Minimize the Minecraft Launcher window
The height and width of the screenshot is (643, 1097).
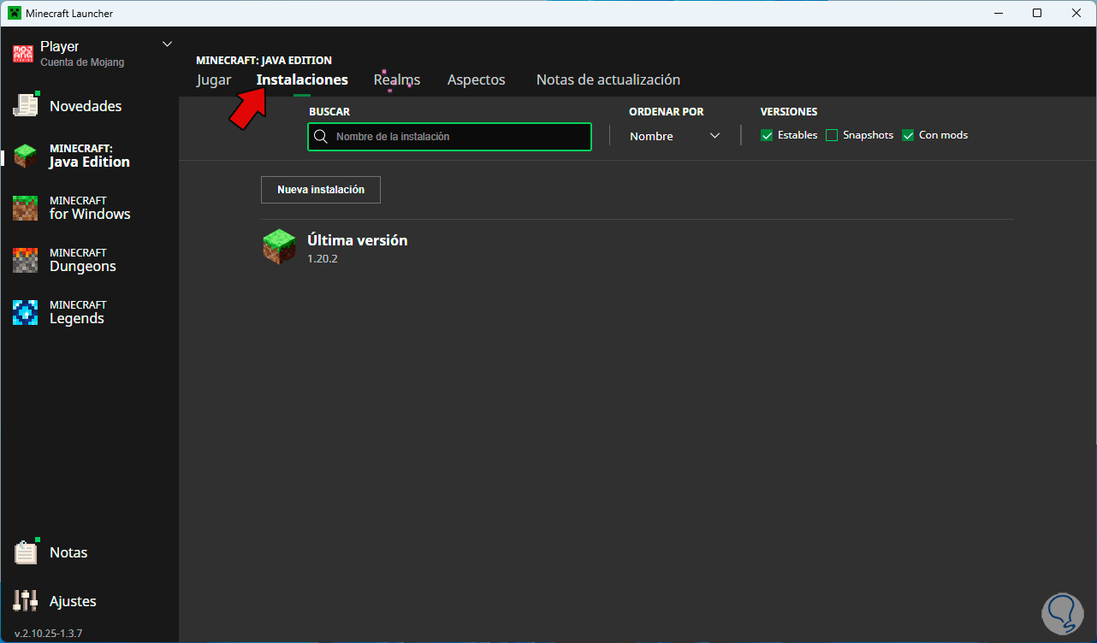tap(998, 13)
